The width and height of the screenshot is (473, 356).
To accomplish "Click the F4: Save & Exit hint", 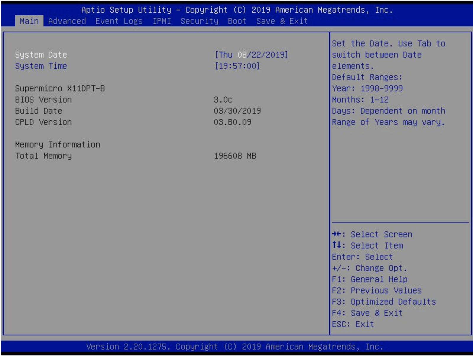I will tap(367, 313).
